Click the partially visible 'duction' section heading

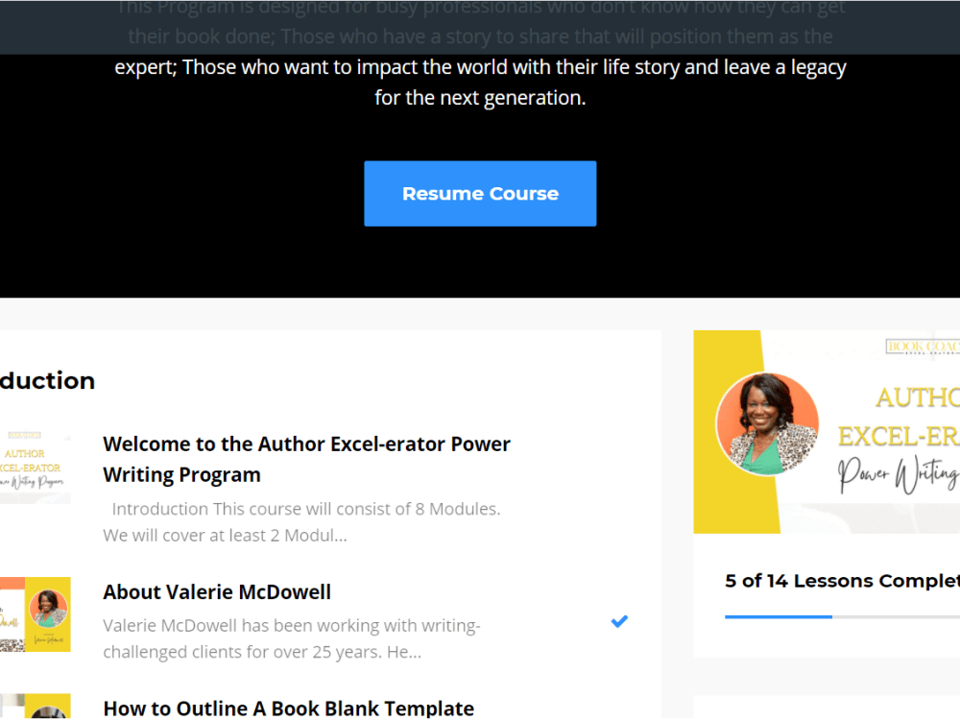[x=48, y=381]
